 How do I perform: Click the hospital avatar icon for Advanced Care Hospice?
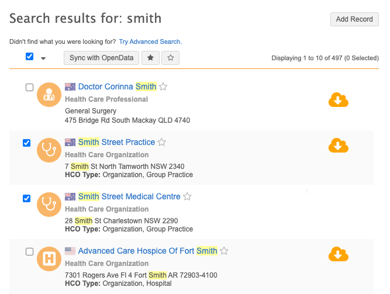point(49,260)
